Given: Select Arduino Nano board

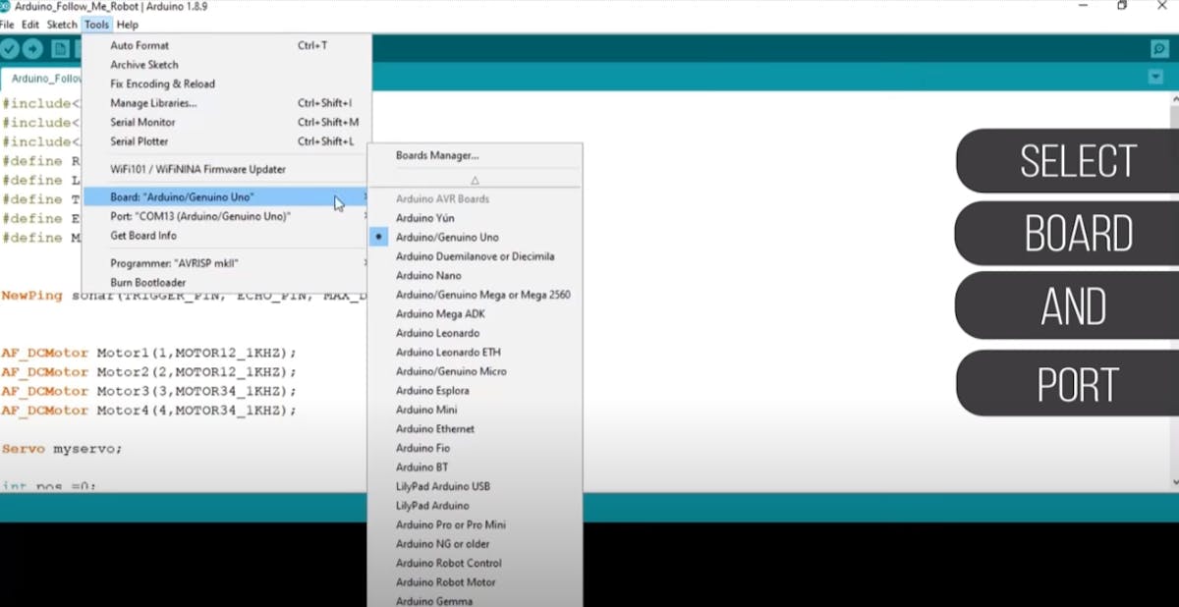Looking at the screenshot, I should point(476,275).
